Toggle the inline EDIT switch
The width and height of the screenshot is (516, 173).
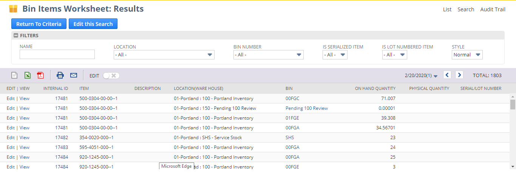tap(111, 76)
